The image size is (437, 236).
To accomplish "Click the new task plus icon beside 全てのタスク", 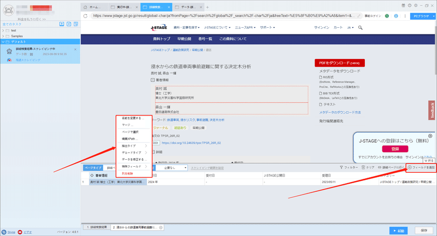I will coord(69,24).
